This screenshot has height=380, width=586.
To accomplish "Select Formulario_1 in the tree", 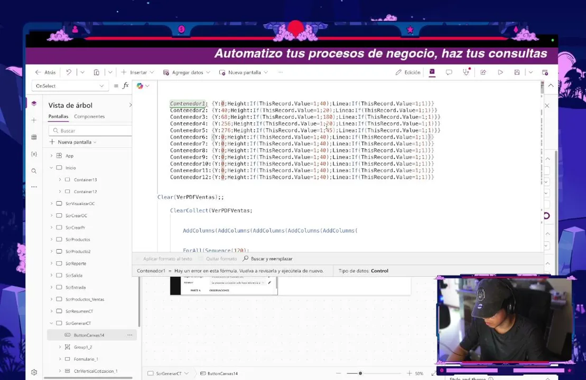I will (86, 359).
